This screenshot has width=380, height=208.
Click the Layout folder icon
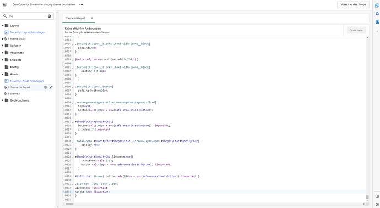coord(7,26)
